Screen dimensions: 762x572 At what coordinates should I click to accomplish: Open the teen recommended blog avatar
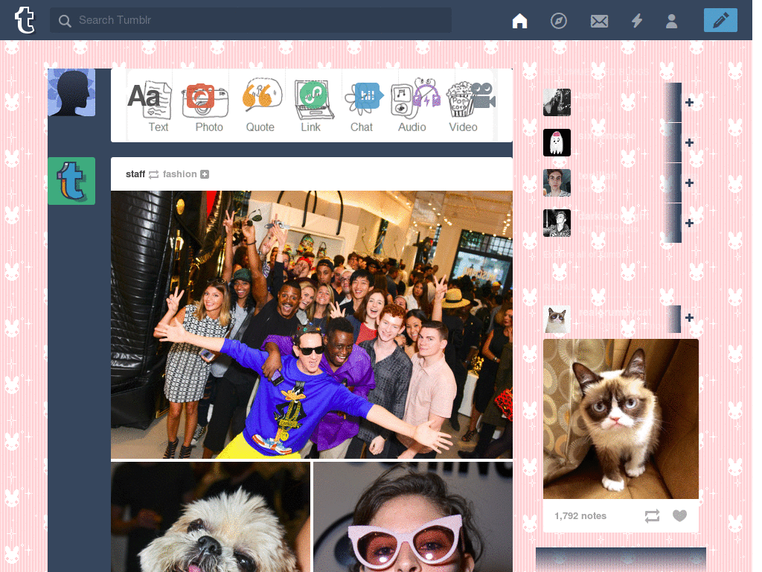click(557, 102)
